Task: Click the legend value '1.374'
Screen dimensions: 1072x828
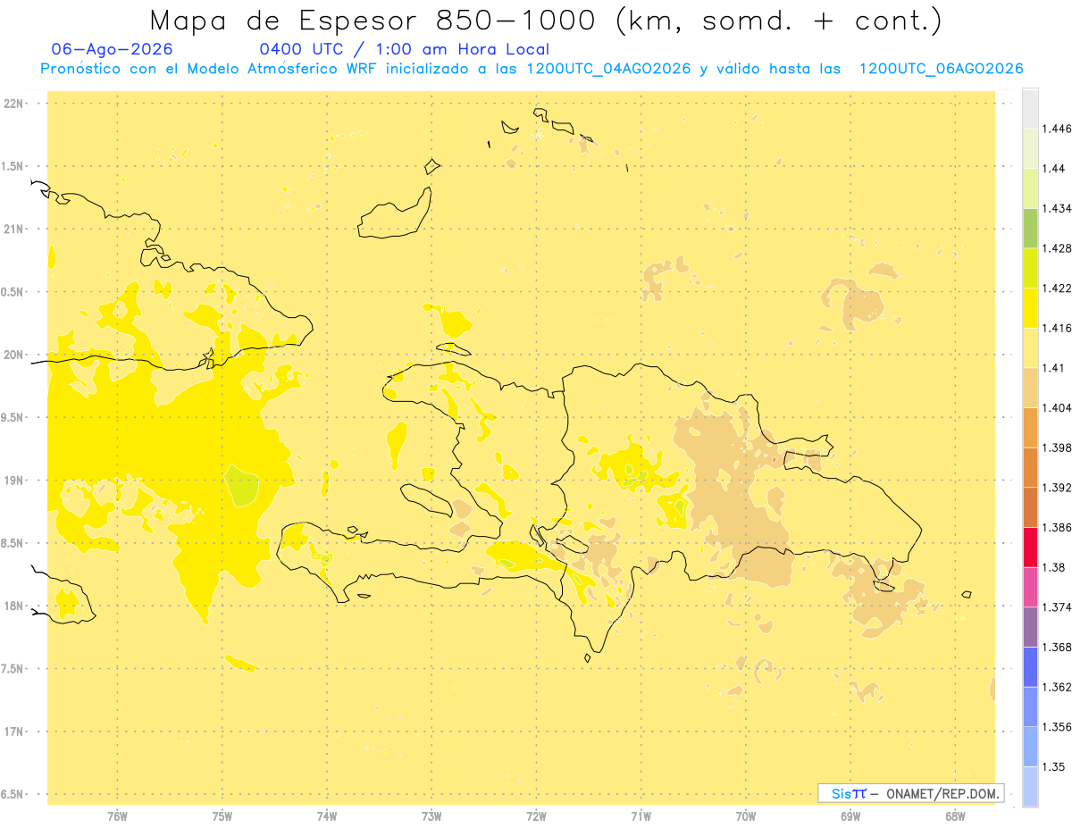Action: pyautogui.click(x=1058, y=606)
